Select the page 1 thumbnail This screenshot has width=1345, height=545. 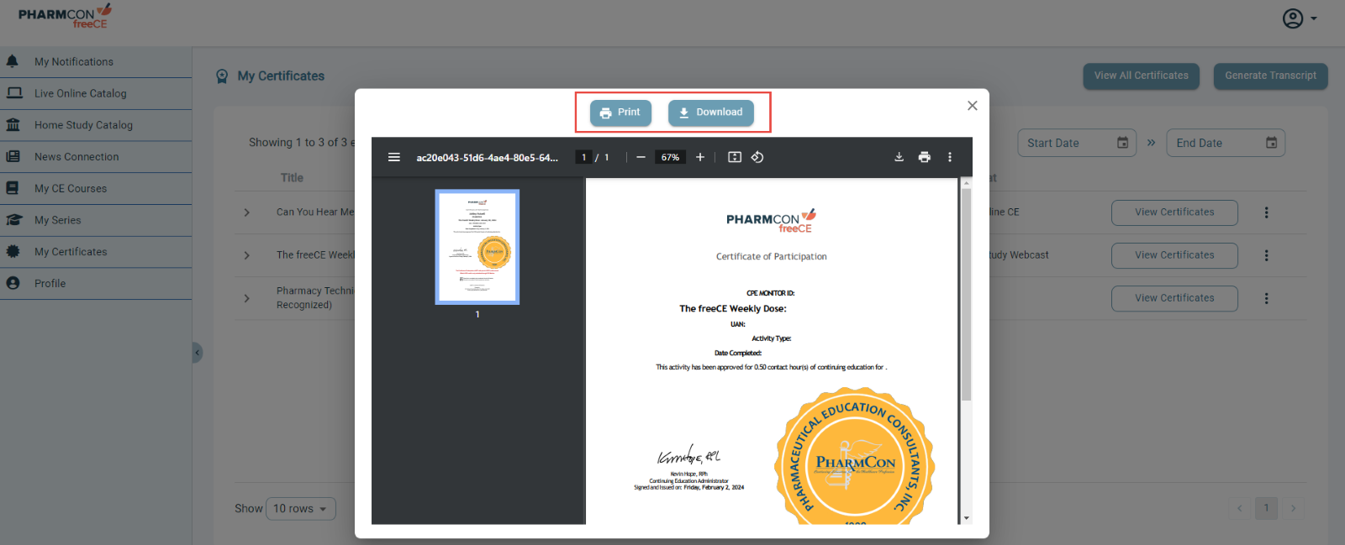[477, 246]
